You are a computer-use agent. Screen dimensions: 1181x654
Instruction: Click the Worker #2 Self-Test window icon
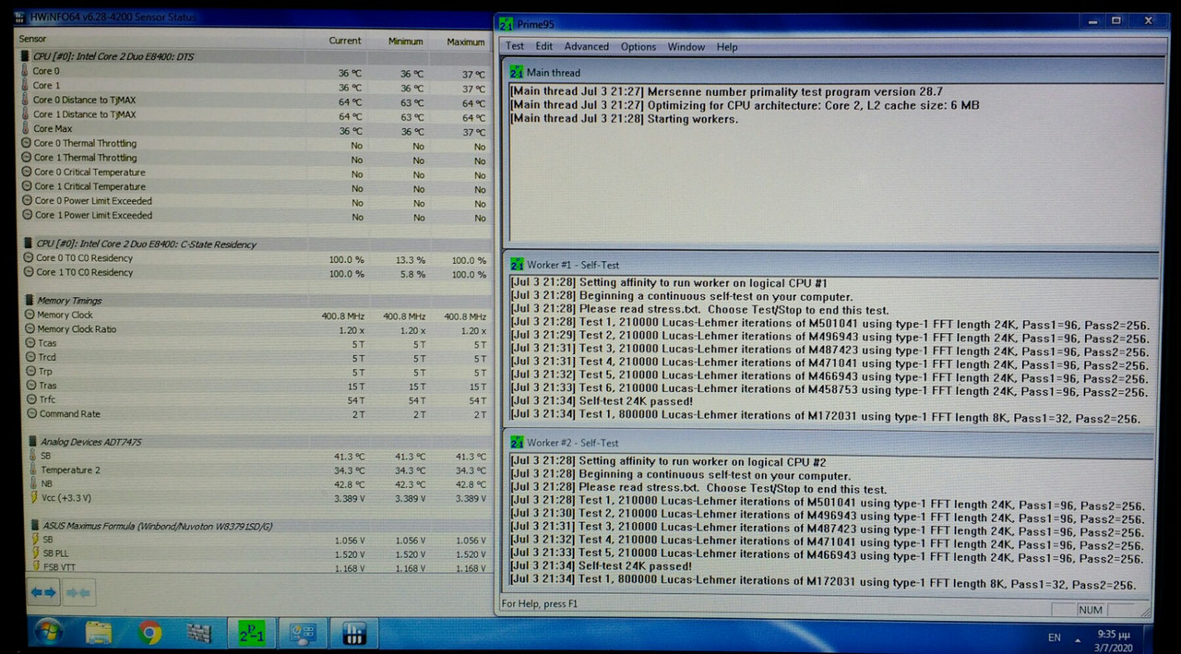516,443
